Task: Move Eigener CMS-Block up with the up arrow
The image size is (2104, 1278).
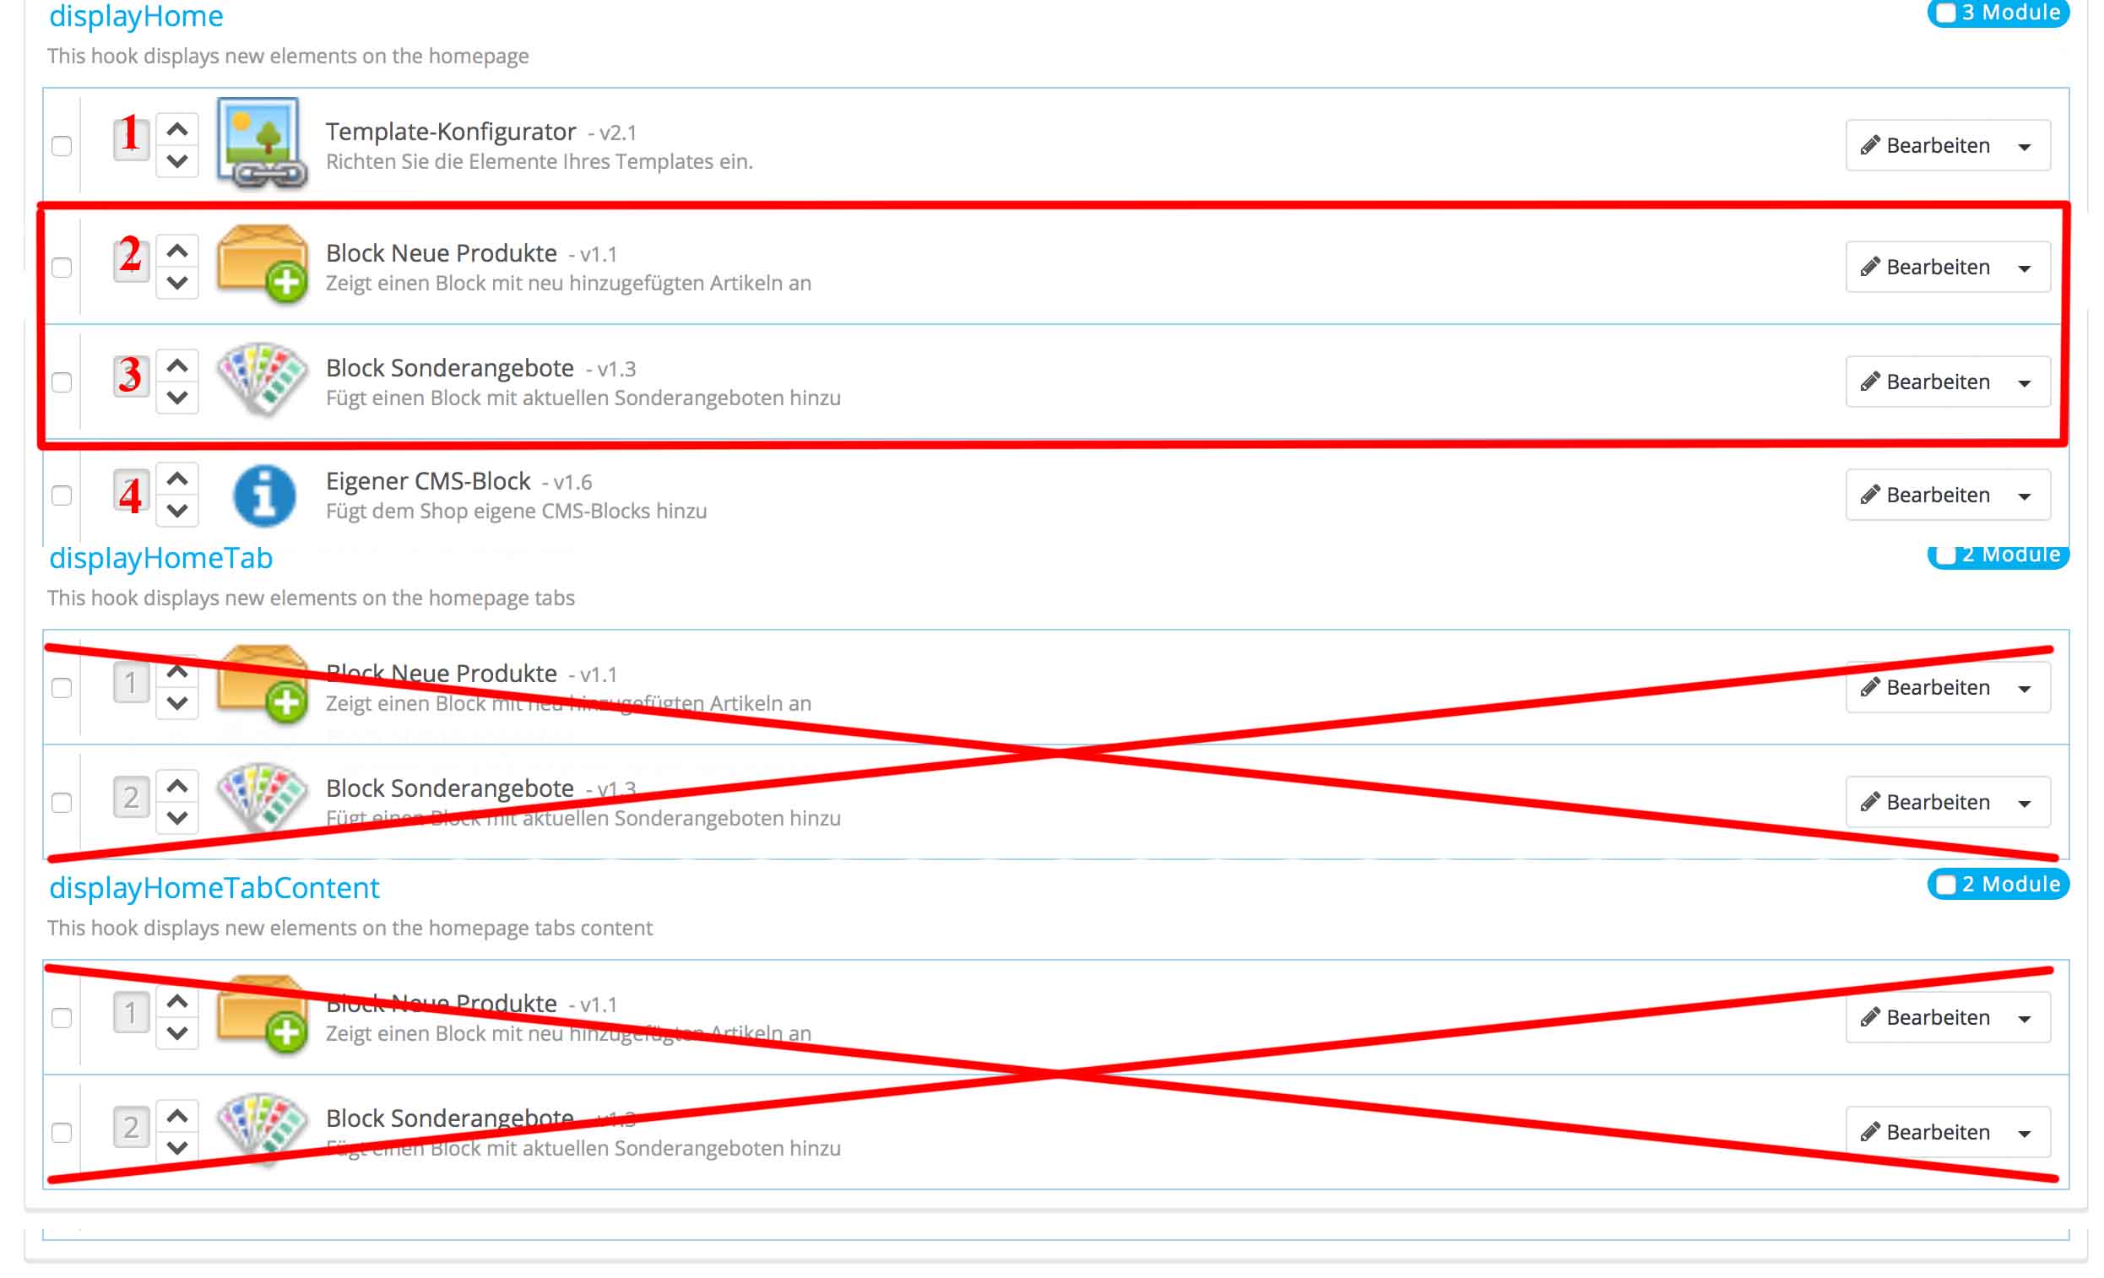Action: (x=177, y=479)
